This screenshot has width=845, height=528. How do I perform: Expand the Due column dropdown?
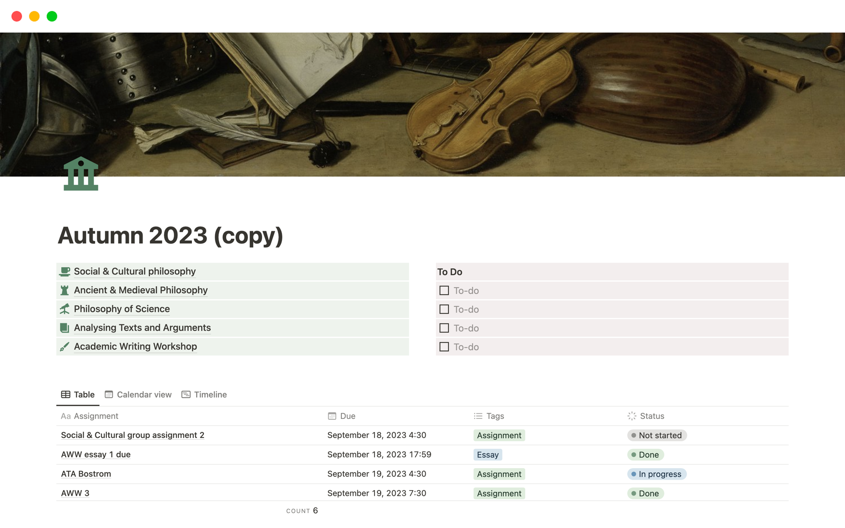point(348,416)
